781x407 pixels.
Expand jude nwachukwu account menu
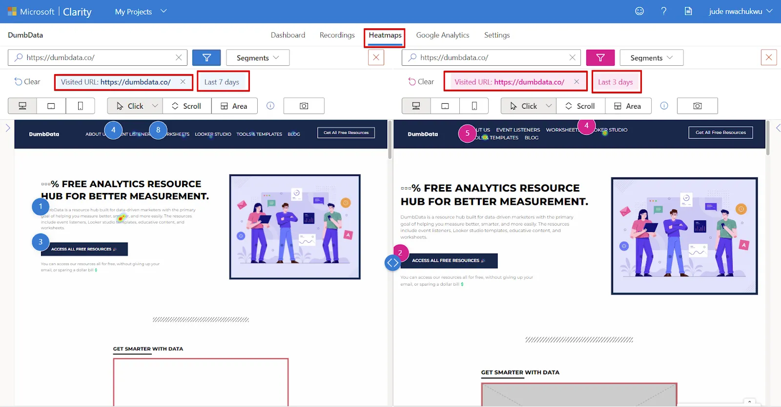click(740, 11)
